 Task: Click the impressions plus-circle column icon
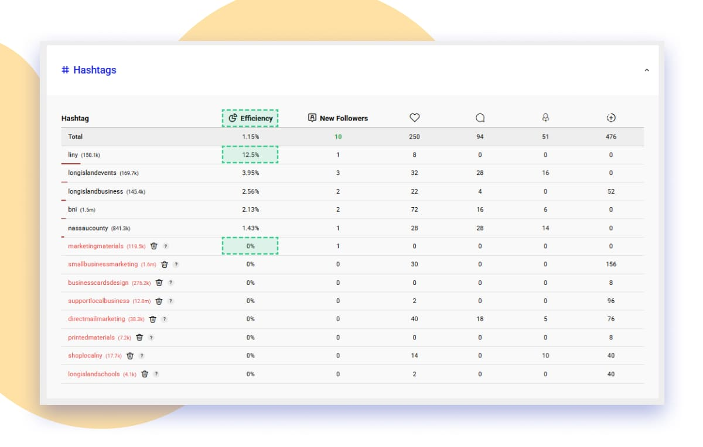coord(611,117)
